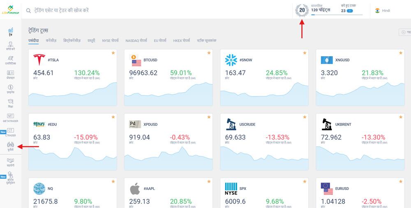Open the #TSLA price chart thumbnail
The image size is (411, 208).
click(73, 94)
